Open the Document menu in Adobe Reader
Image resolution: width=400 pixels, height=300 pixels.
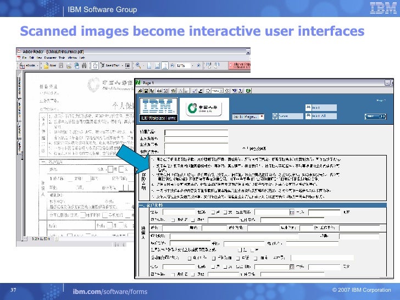pyautogui.click(x=50, y=58)
